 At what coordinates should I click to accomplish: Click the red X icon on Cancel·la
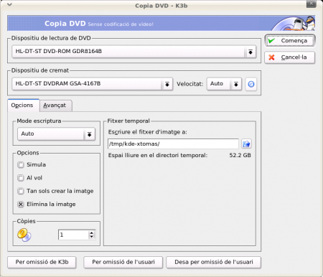271,57
